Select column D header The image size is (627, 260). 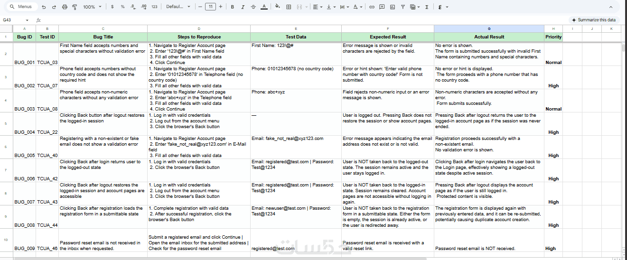click(199, 29)
